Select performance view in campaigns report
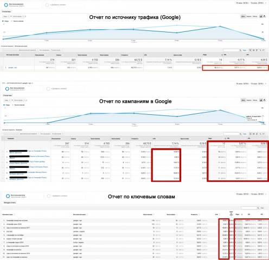Viewport: 269px width, 260px height. pyautogui.click(x=257, y=134)
